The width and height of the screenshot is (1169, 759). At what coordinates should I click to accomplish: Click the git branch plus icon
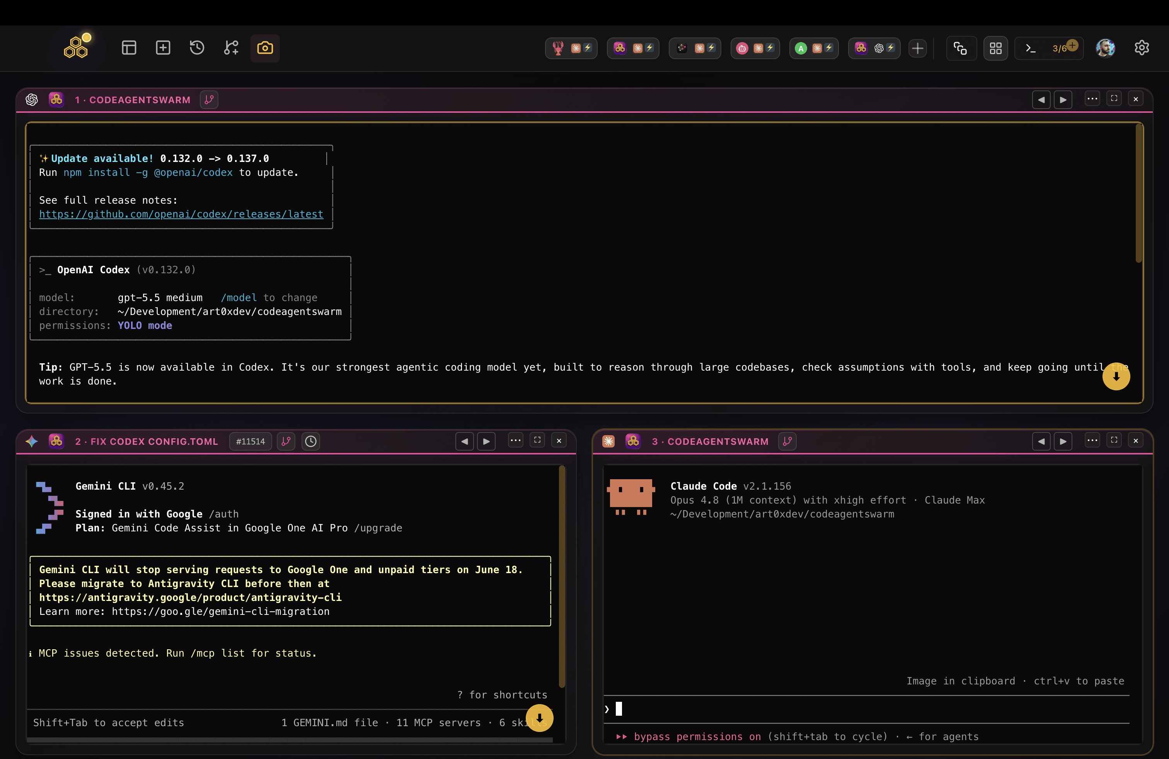(x=231, y=48)
